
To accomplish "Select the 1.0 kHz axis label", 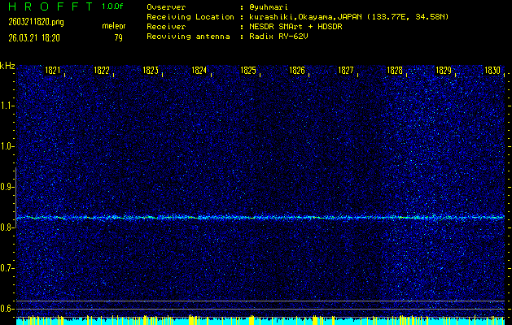I will 7,146.
